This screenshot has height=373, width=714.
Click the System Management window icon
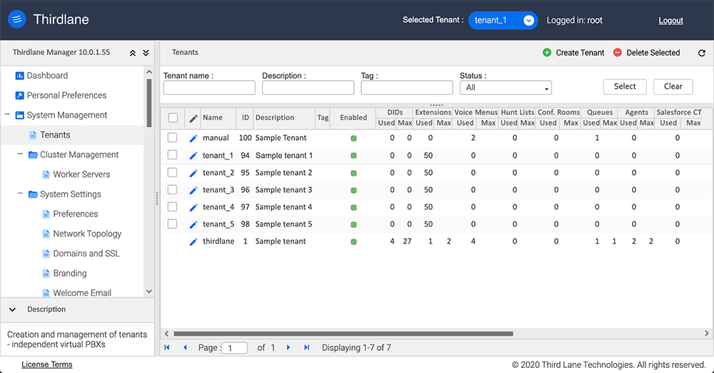pyautogui.click(x=19, y=115)
